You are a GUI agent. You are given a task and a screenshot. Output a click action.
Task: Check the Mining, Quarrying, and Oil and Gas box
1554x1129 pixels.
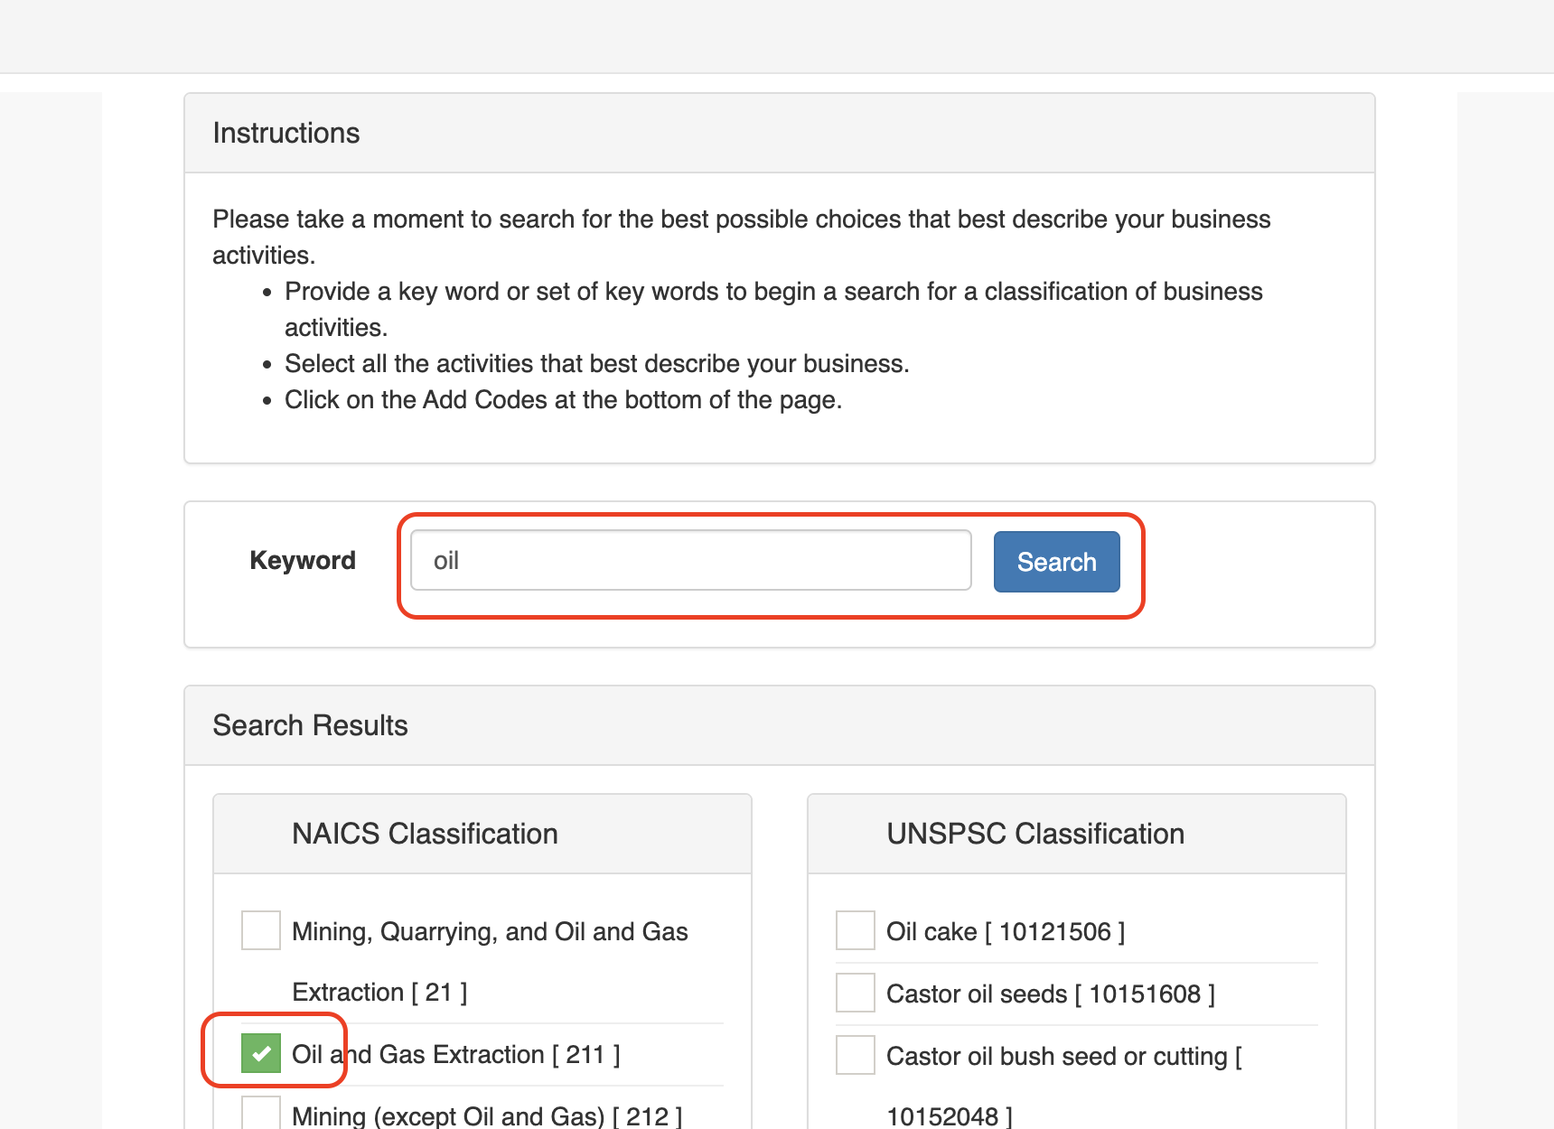click(261, 930)
